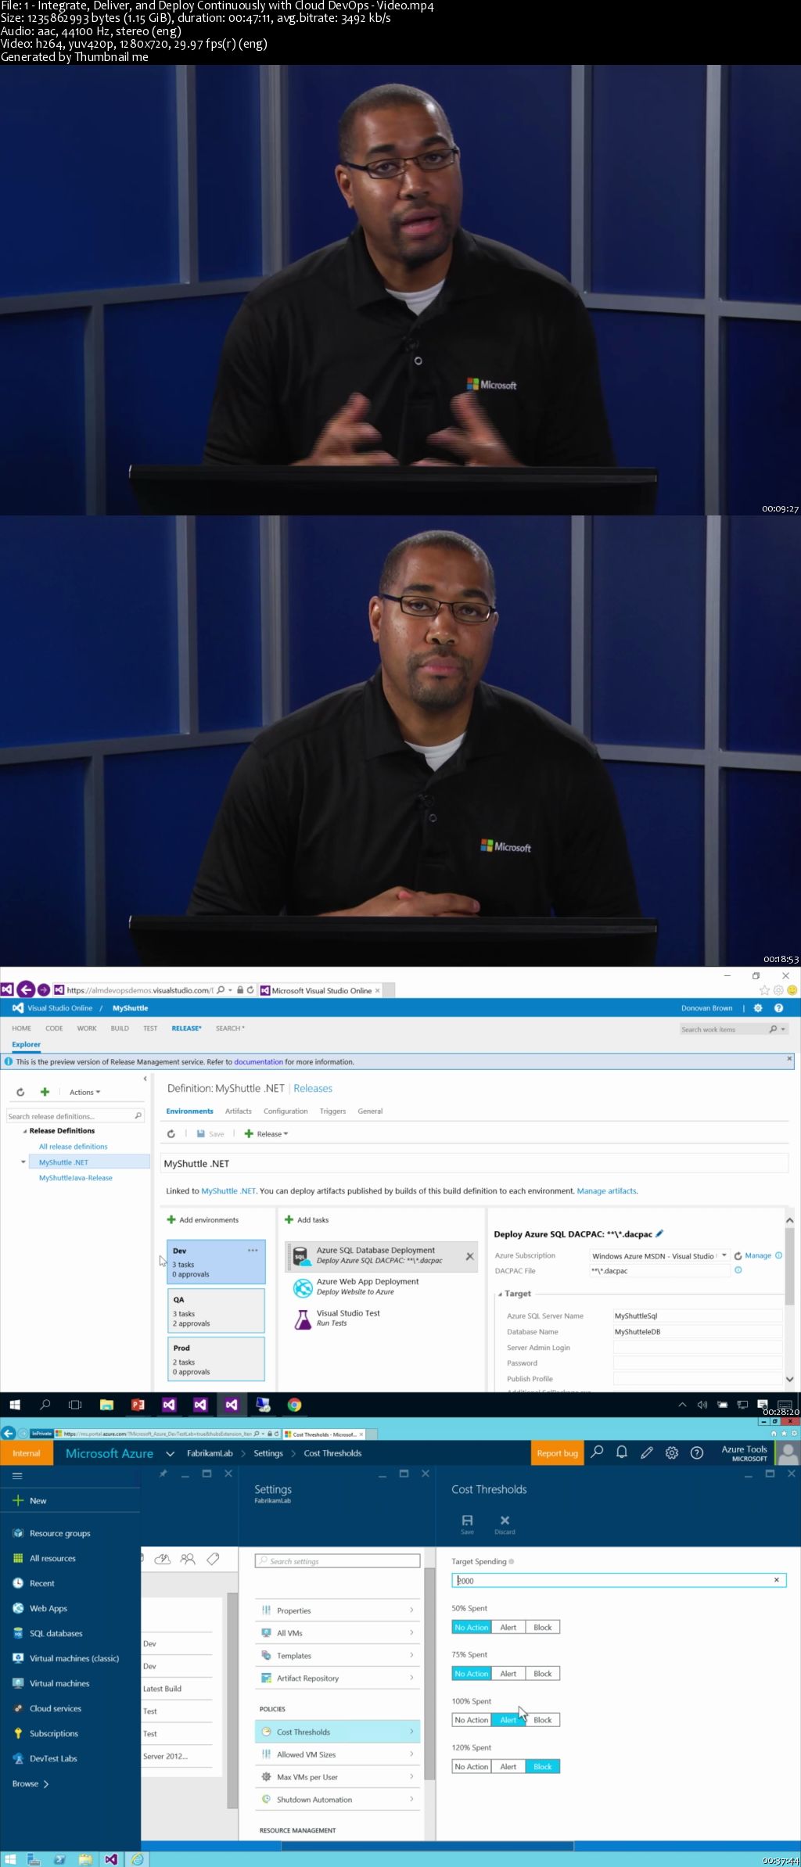Open the WORK hub menu
Screen dimensions: 801x1867
(87, 1028)
